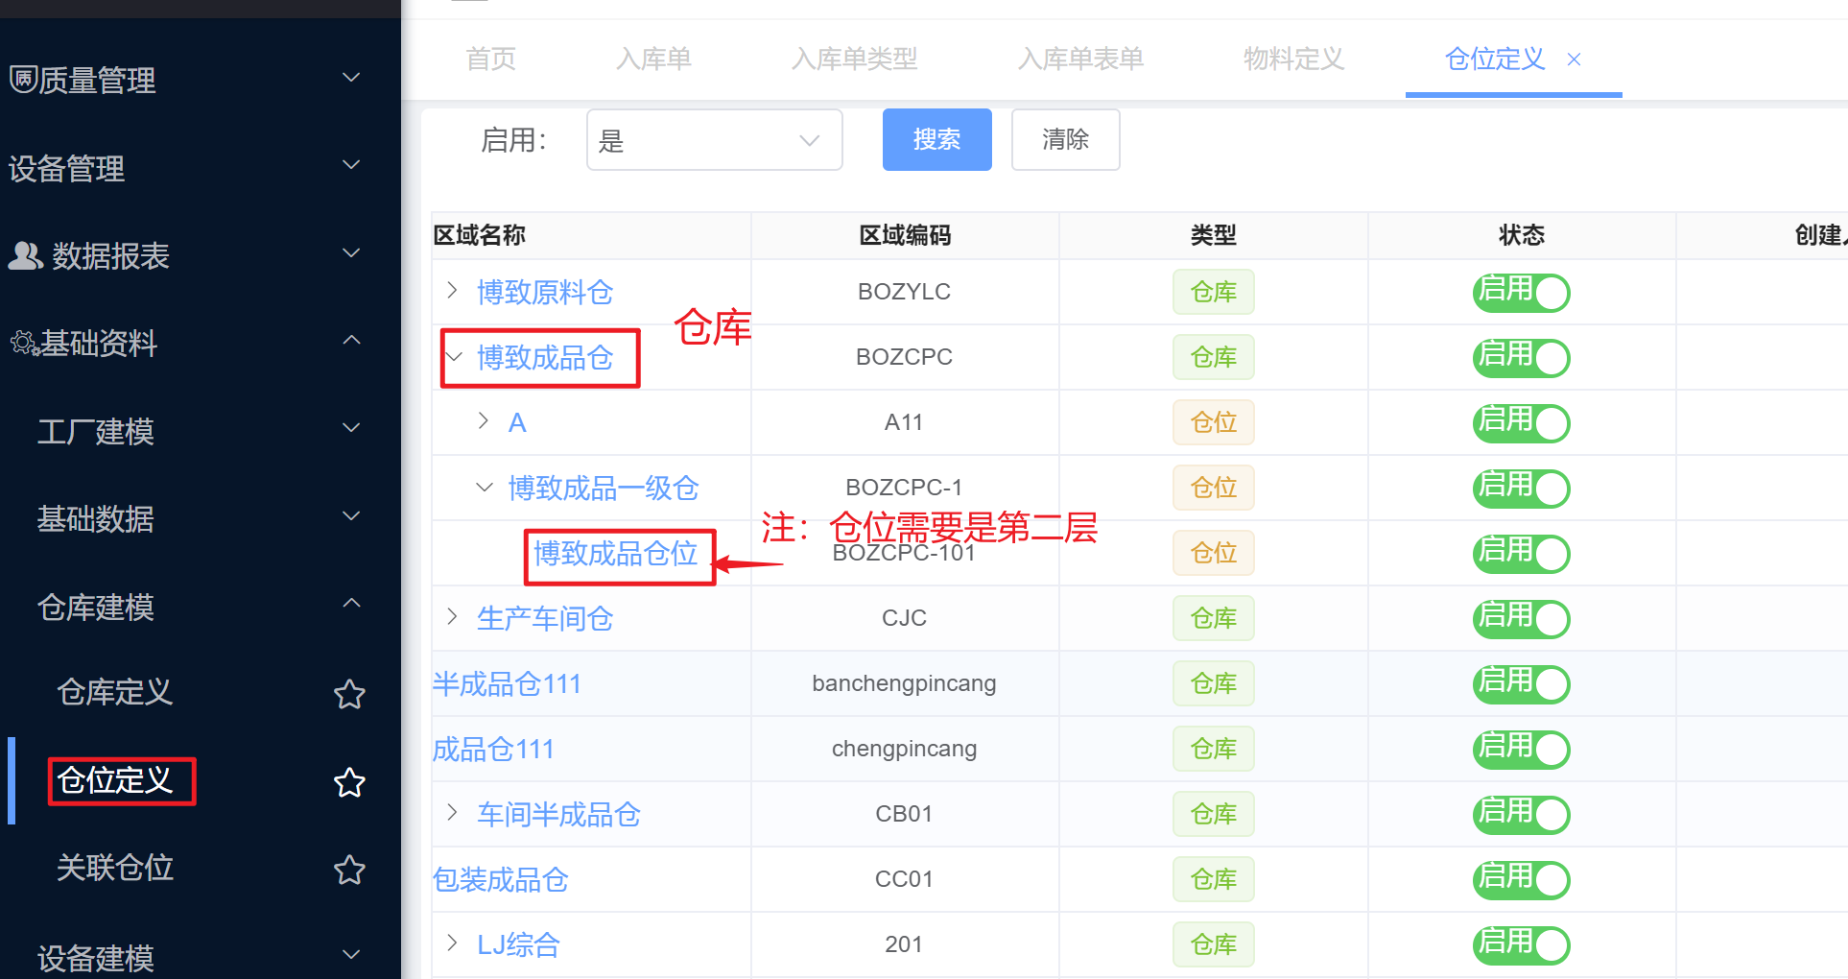Switch to the 物料定义 tab
This screenshot has height=979, width=1848.
1293,60
